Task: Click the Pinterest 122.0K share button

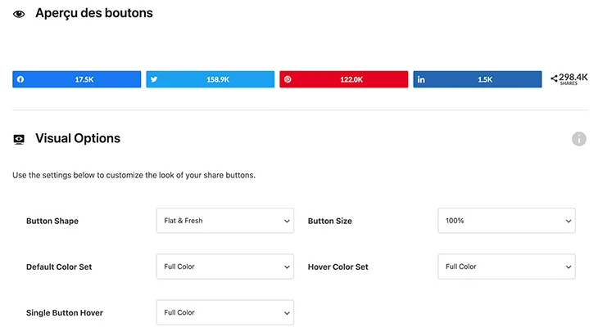Action: [343, 79]
